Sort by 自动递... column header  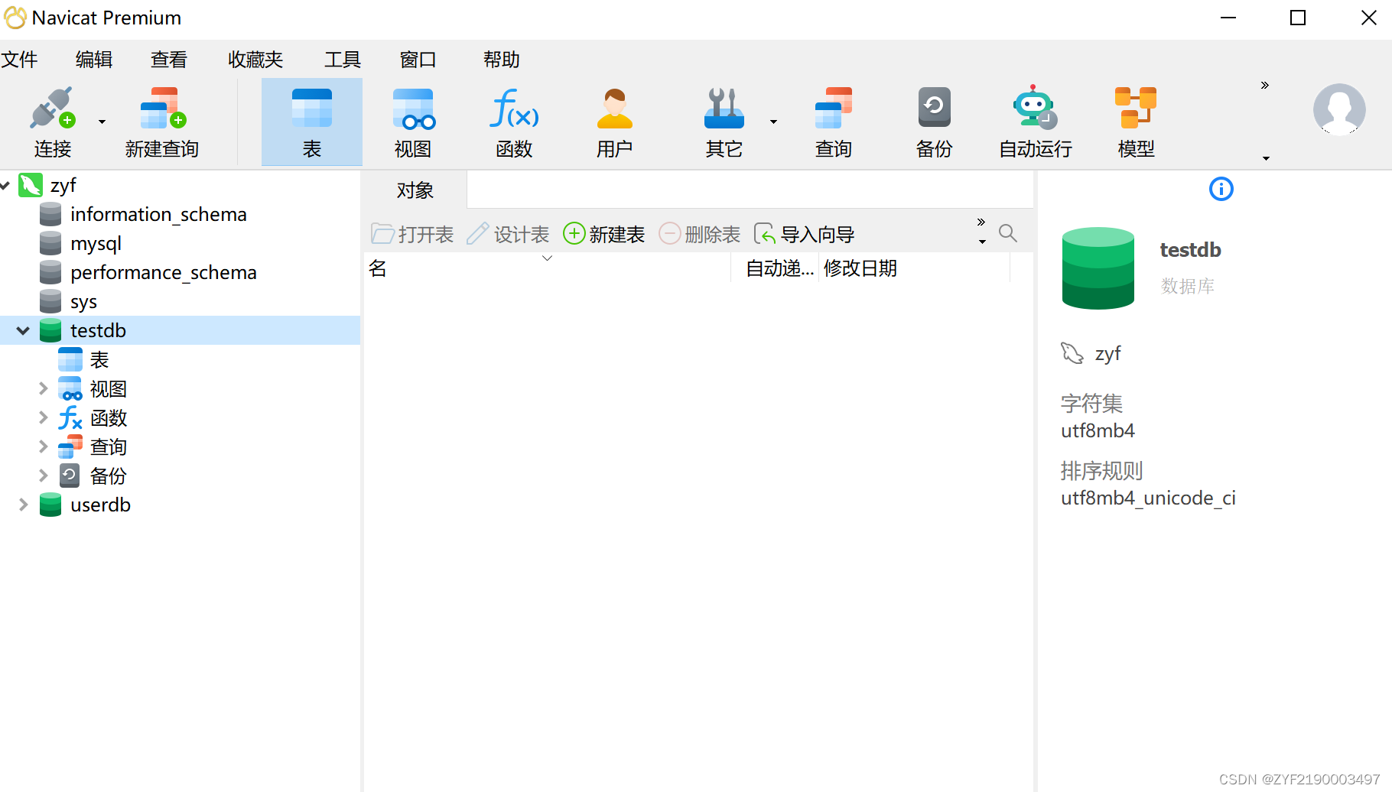(776, 268)
